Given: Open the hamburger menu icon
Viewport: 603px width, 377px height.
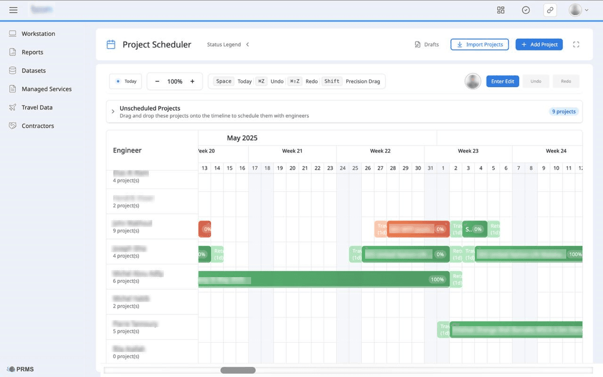Looking at the screenshot, I should click(13, 10).
